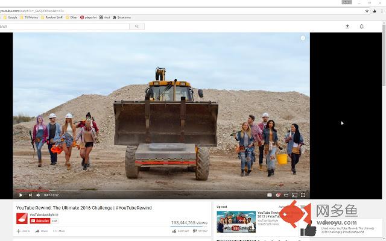Open the player.fm bookmark
This screenshot has height=241, width=386.
89,17
